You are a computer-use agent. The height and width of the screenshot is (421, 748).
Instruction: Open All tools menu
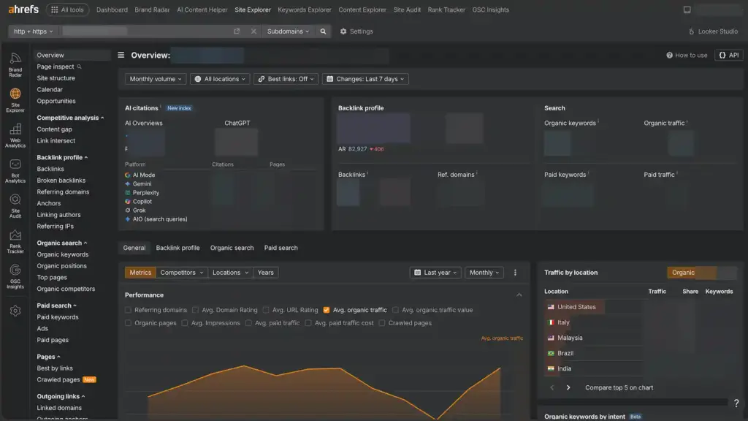click(x=67, y=10)
